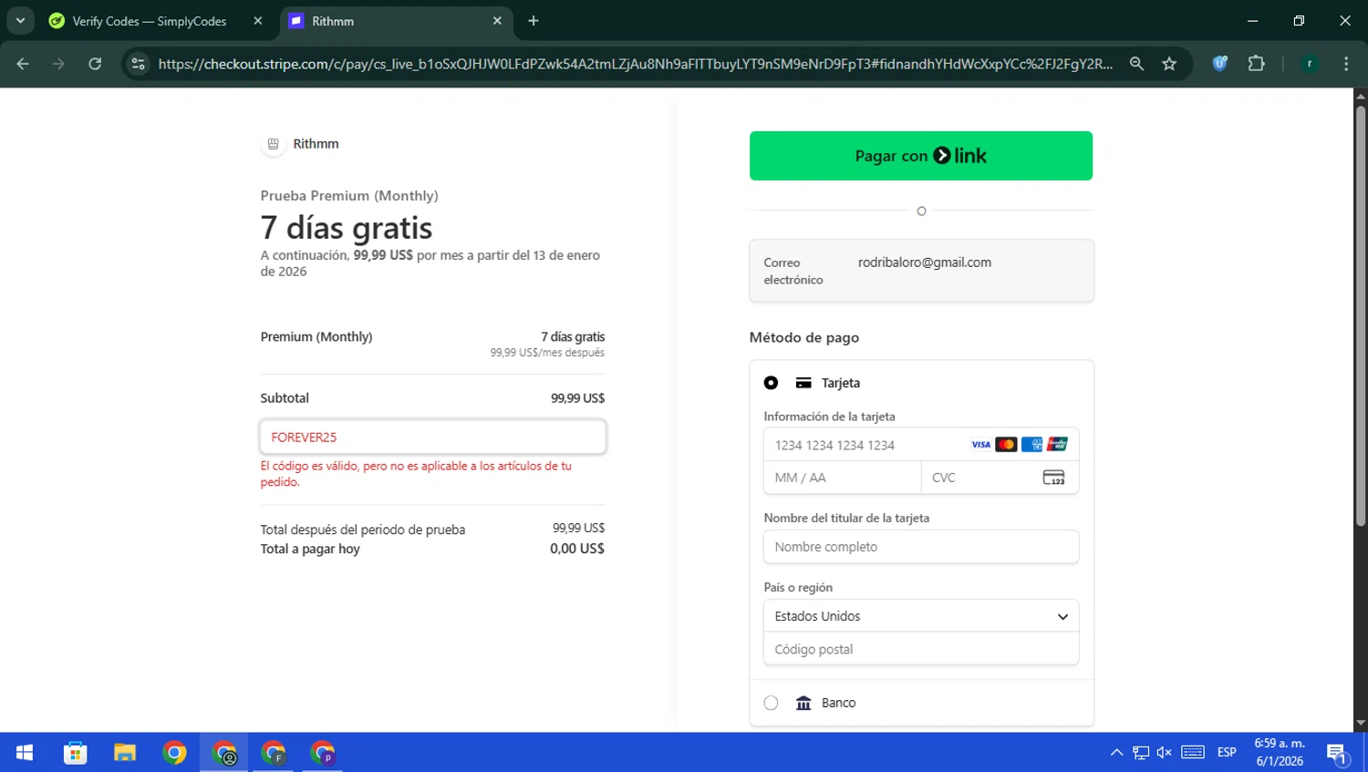
Task: Click the Nombre completo cardholder field
Action: [x=921, y=547]
